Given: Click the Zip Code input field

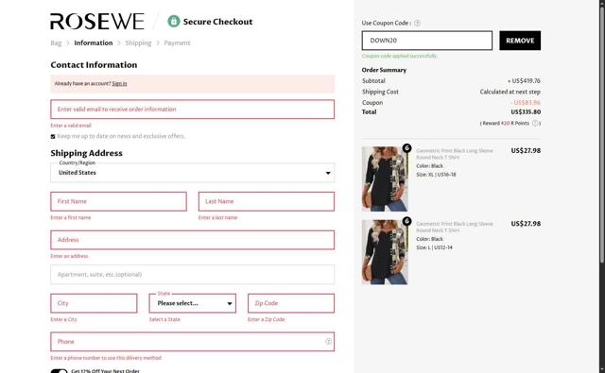Looking at the screenshot, I should click(x=291, y=303).
